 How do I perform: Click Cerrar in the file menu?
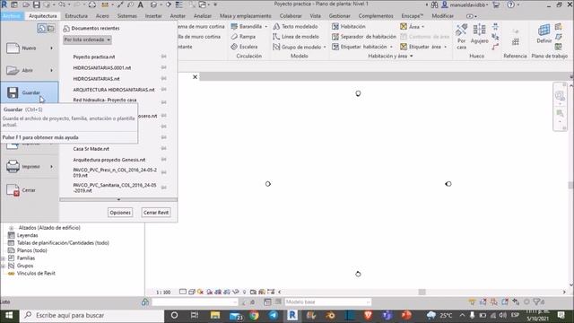pyautogui.click(x=30, y=190)
